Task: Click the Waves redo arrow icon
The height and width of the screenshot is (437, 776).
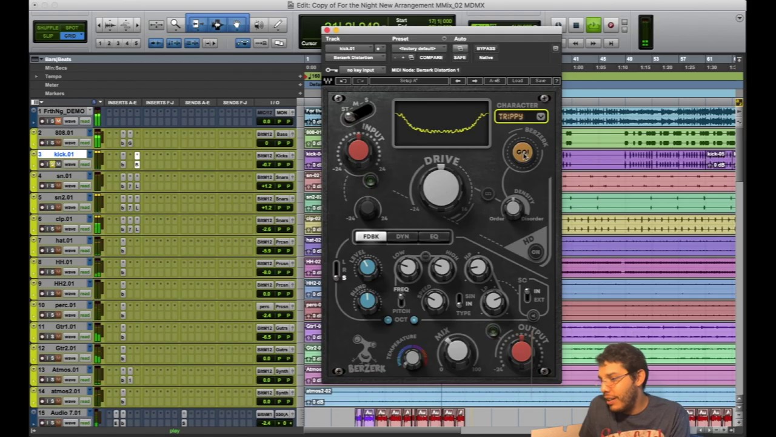Action: (360, 81)
